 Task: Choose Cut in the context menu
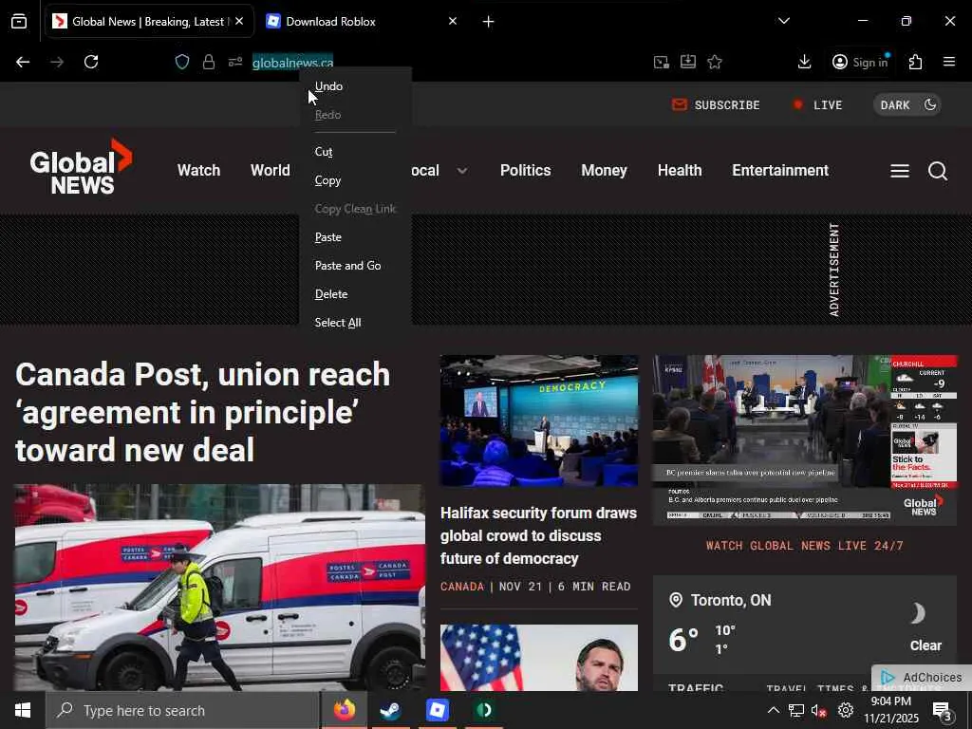pos(355,152)
